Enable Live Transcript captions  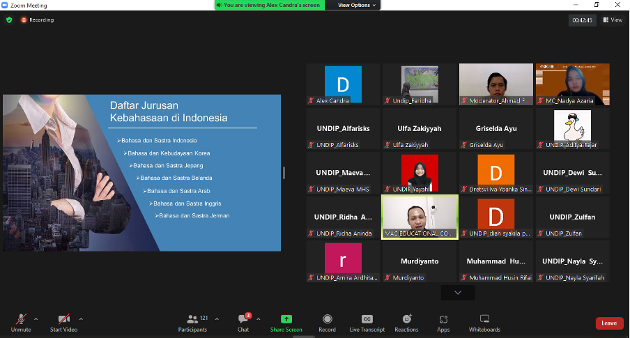[x=367, y=322]
